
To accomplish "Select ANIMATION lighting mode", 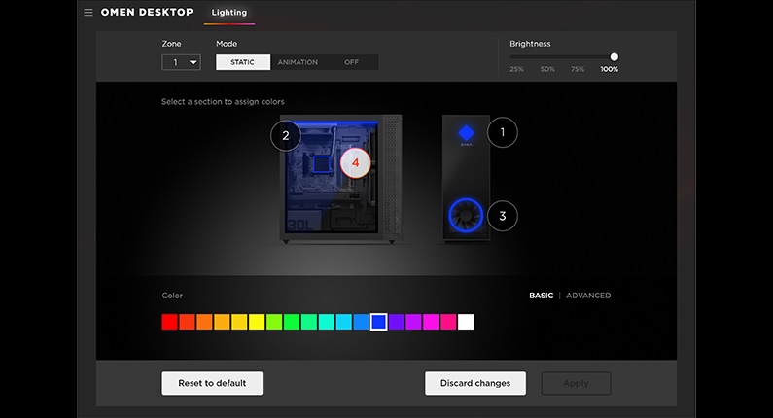I will (x=298, y=62).
